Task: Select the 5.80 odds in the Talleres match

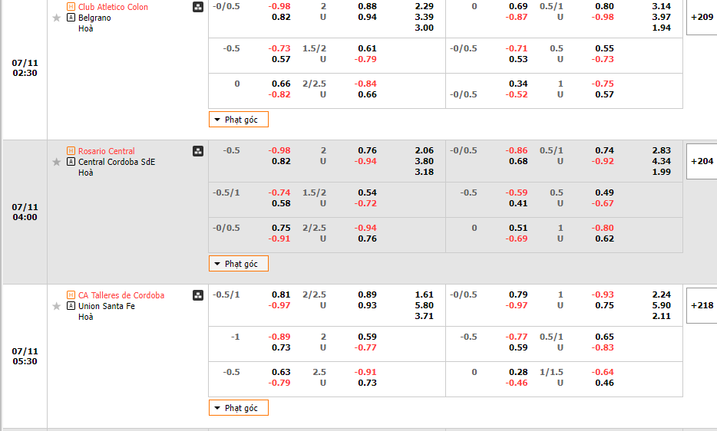Action: point(424,305)
